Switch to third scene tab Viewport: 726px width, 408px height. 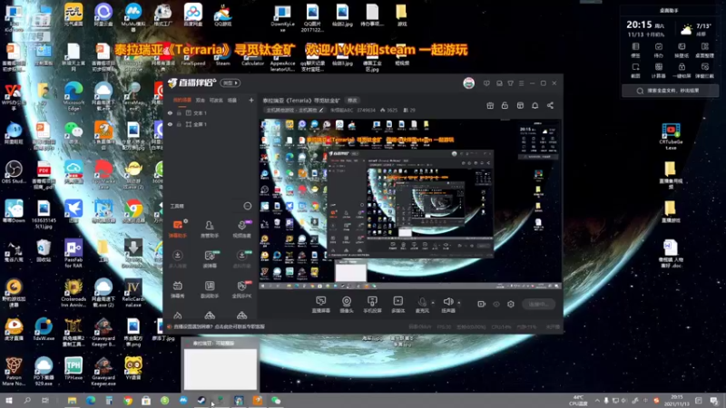(x=216, y=100)
